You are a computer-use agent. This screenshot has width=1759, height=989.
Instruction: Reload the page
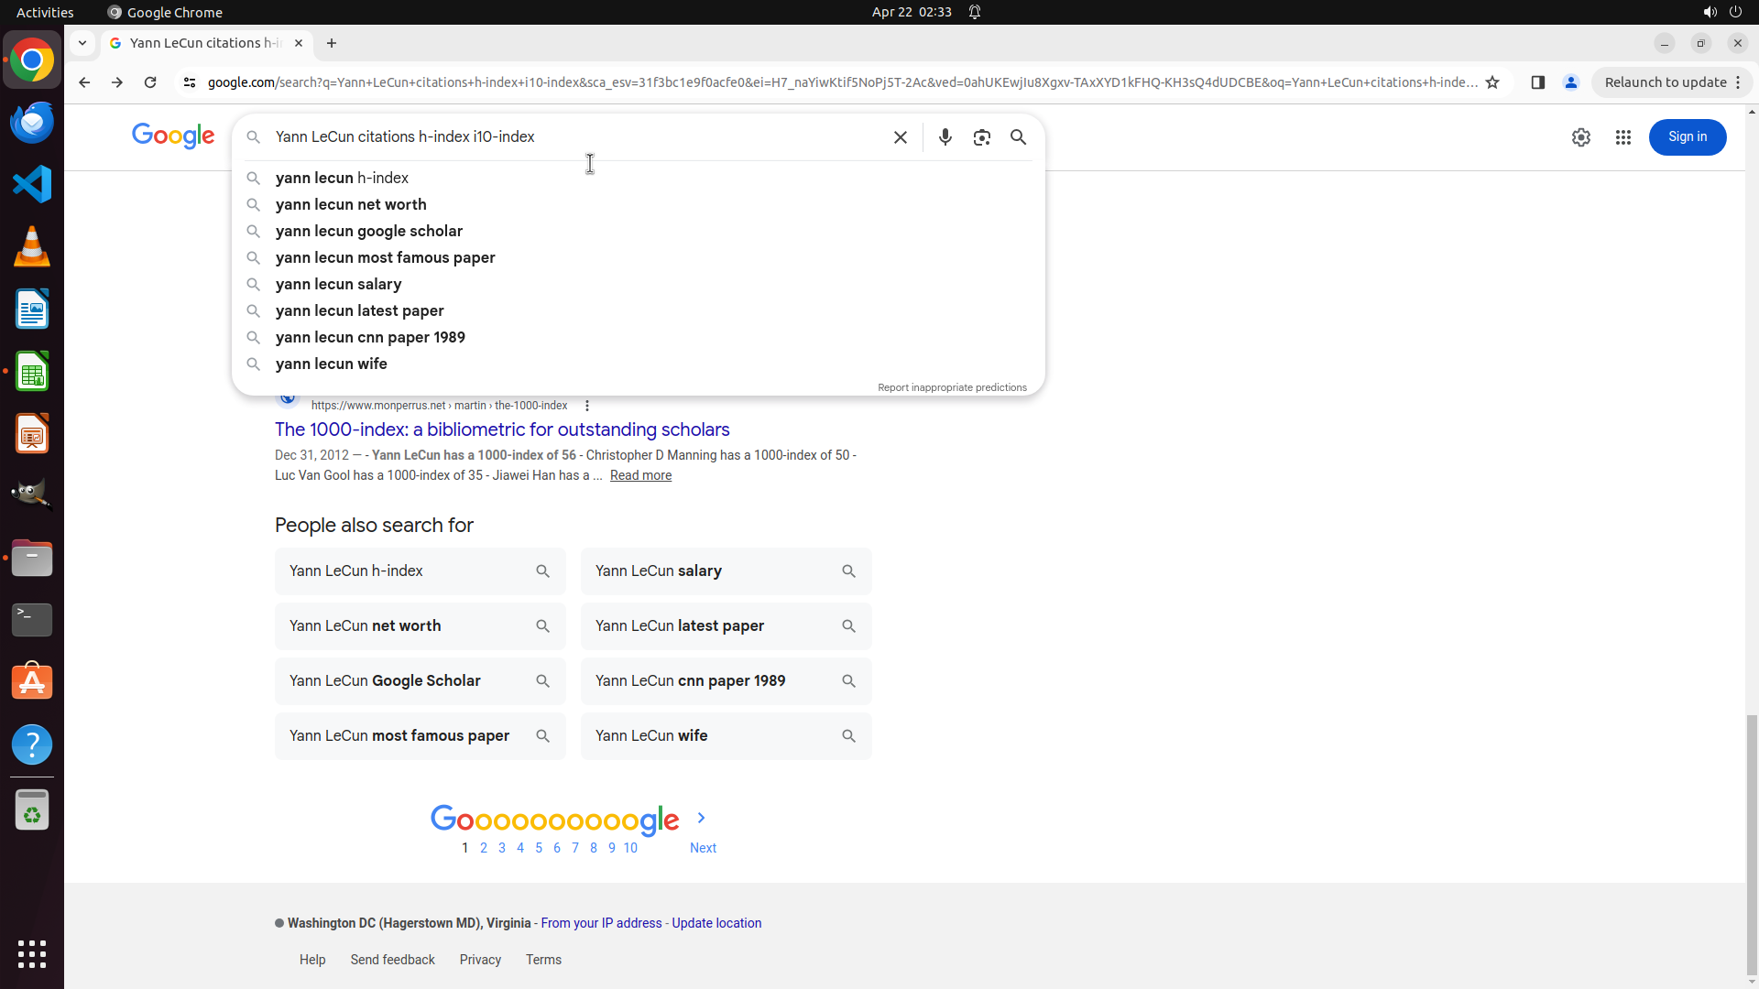(x=150, y=82)
